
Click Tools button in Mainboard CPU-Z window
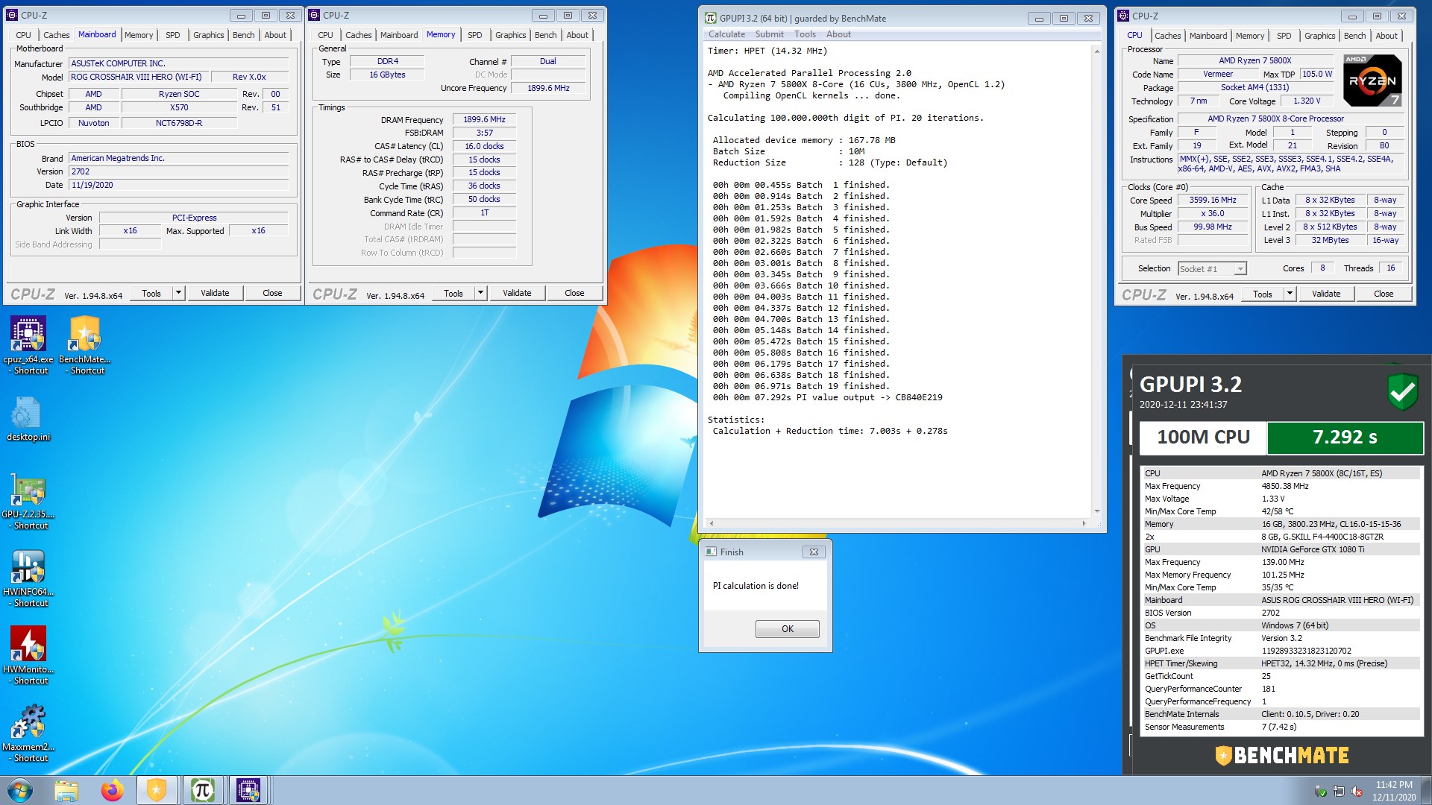tap(151, 293)
